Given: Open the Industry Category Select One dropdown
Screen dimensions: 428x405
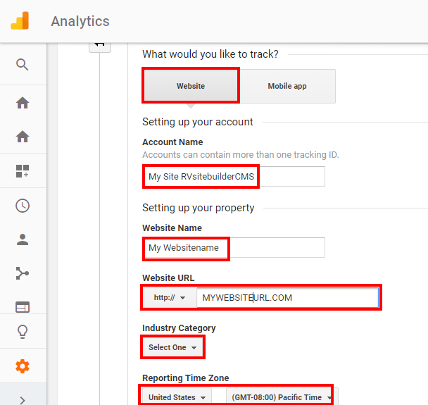Looking at the screenshot, I should click(172, 347).
